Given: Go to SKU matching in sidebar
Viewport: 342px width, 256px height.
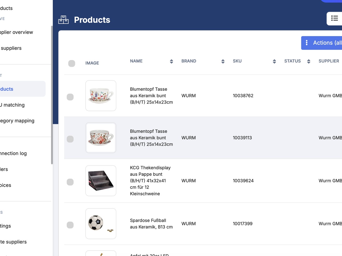Looking at the screenshot, I should [12, 105].
